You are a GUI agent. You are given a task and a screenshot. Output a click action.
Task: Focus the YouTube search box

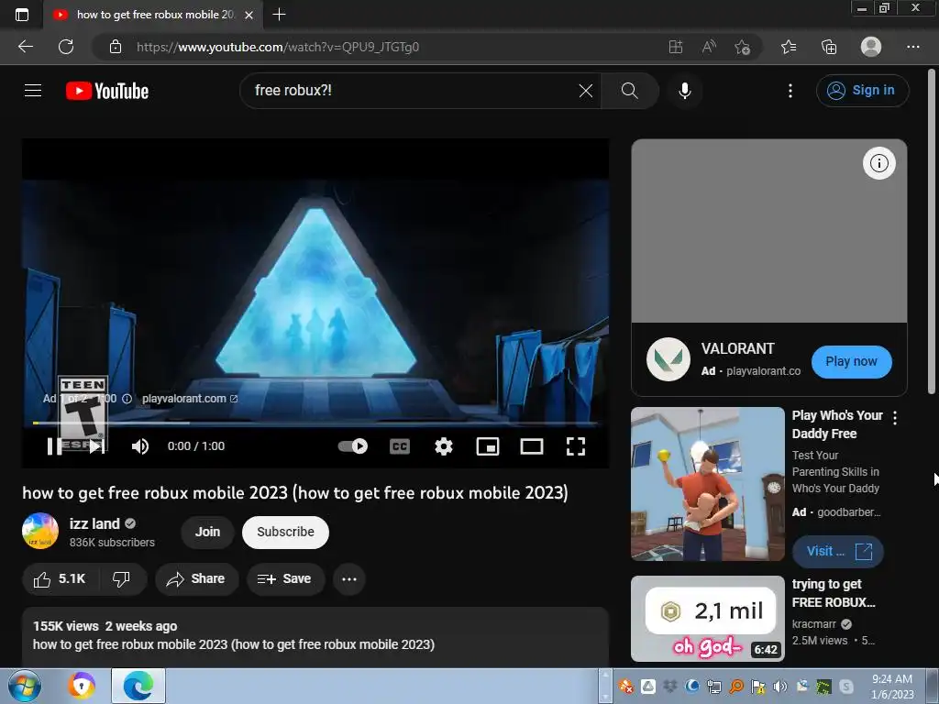click(x=414, y=91)
